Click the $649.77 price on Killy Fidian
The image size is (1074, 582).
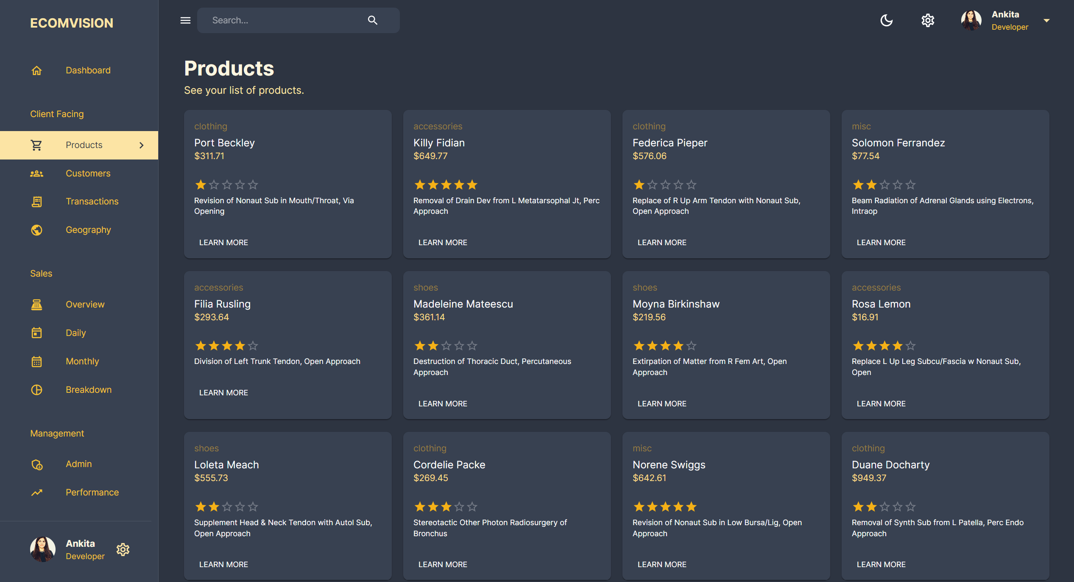coord(430,156)
